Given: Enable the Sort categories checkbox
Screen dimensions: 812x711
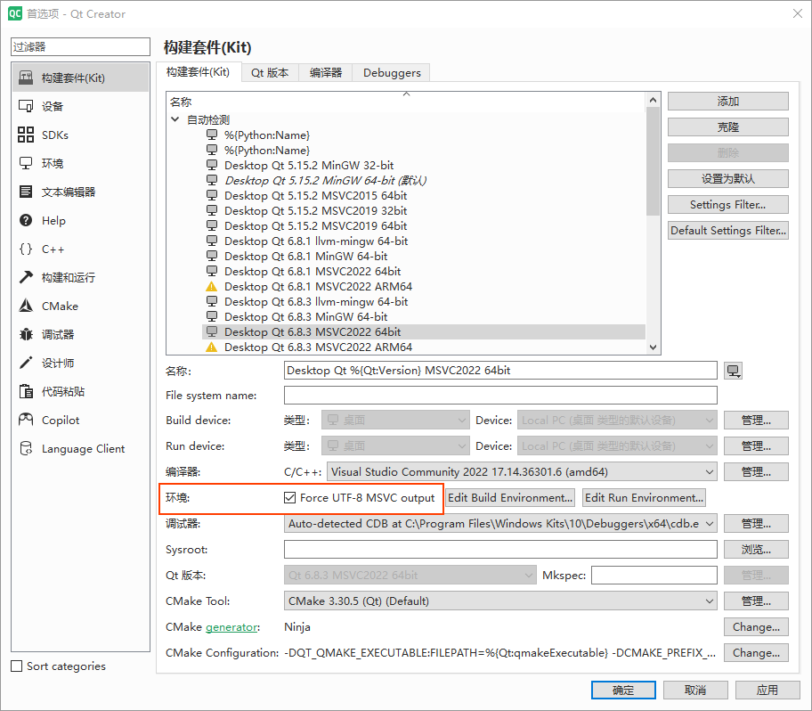Looking at the screenshot, I should point(17,666).
